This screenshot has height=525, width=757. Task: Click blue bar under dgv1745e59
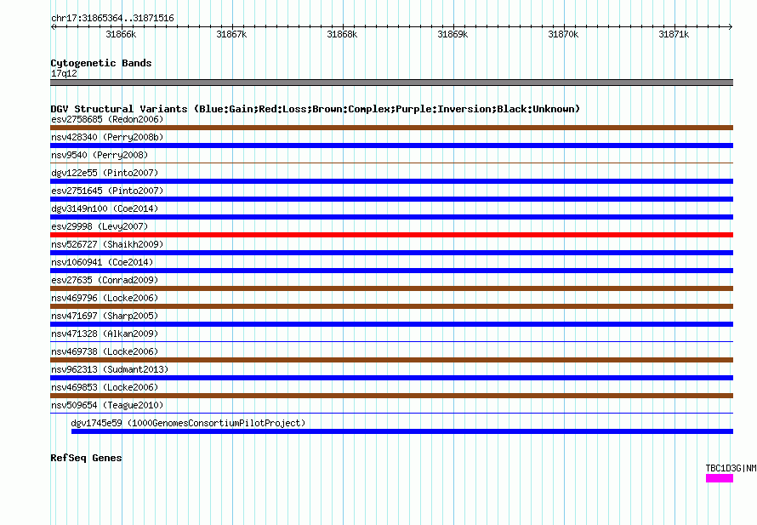pyautogui.click(x=402, y=431)
